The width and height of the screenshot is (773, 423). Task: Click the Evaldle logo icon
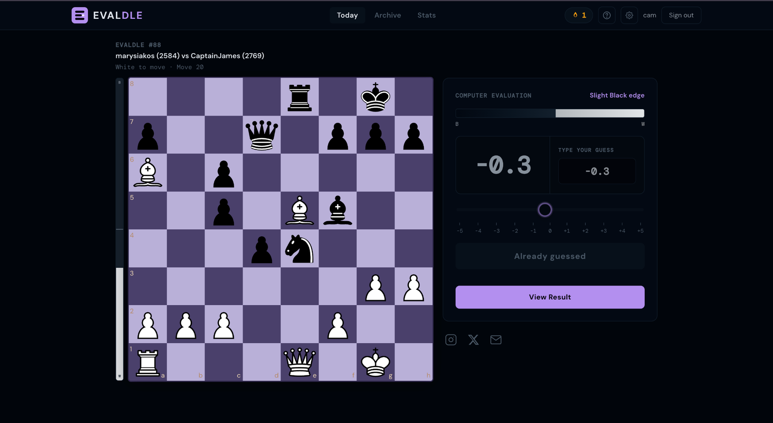point(79,15)
